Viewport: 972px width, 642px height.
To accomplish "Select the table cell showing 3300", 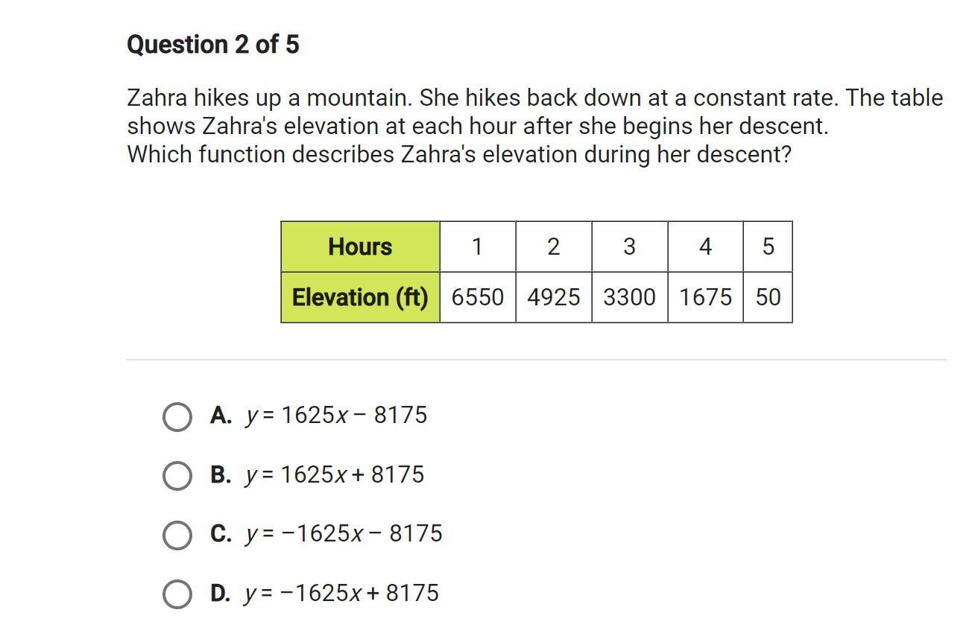I will pos(630,297).
